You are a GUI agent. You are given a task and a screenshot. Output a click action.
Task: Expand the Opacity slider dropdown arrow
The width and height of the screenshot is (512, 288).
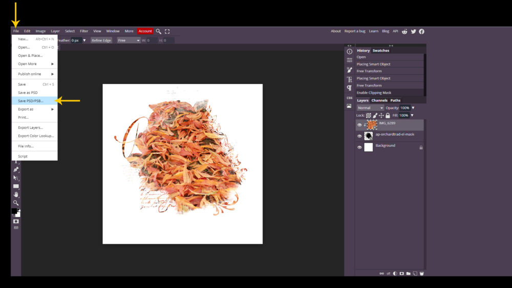pos(413,108)
